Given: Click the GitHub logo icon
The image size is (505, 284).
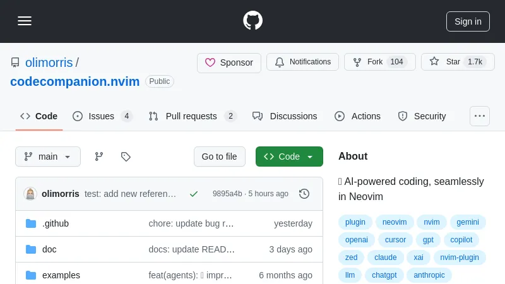Looking at the screenshot, I should click(252, 21).
